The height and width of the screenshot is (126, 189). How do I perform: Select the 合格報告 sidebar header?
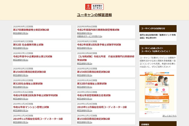coord(158,124)
